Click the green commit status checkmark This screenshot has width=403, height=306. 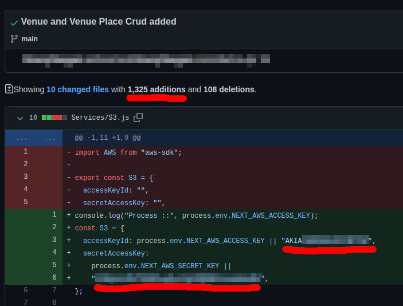(x=14, y=22)
